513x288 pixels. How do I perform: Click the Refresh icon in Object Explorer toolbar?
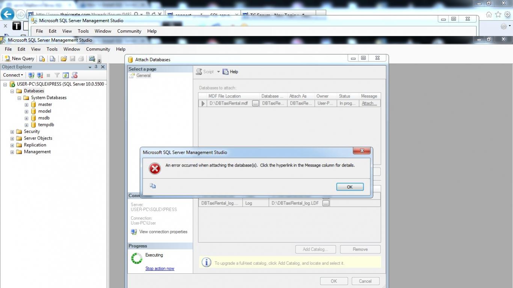pos(66,75)
